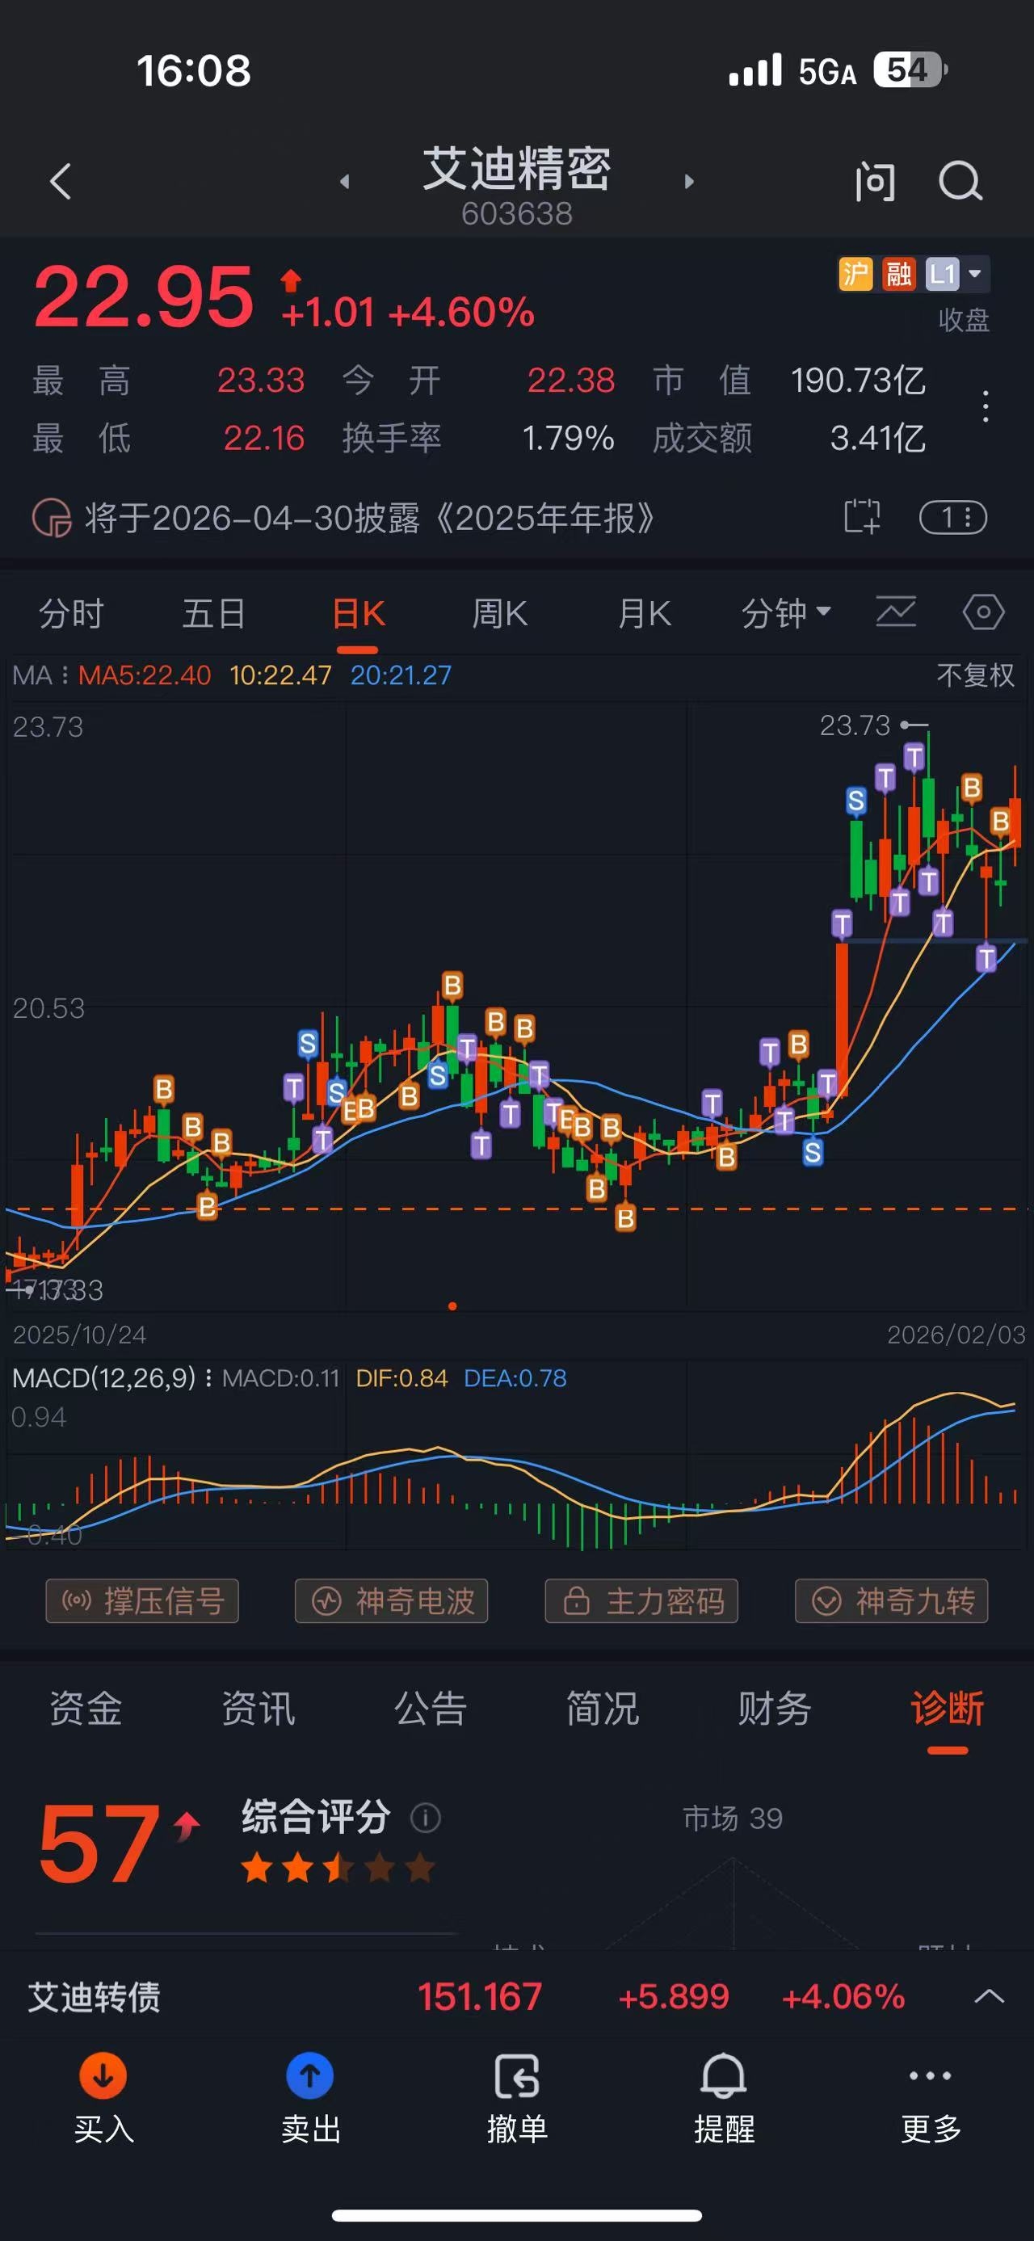Open the 简况 tab
The width and height of the screenshot is (1034, 2241).
pyautogui.click(x=603, y=1709)
